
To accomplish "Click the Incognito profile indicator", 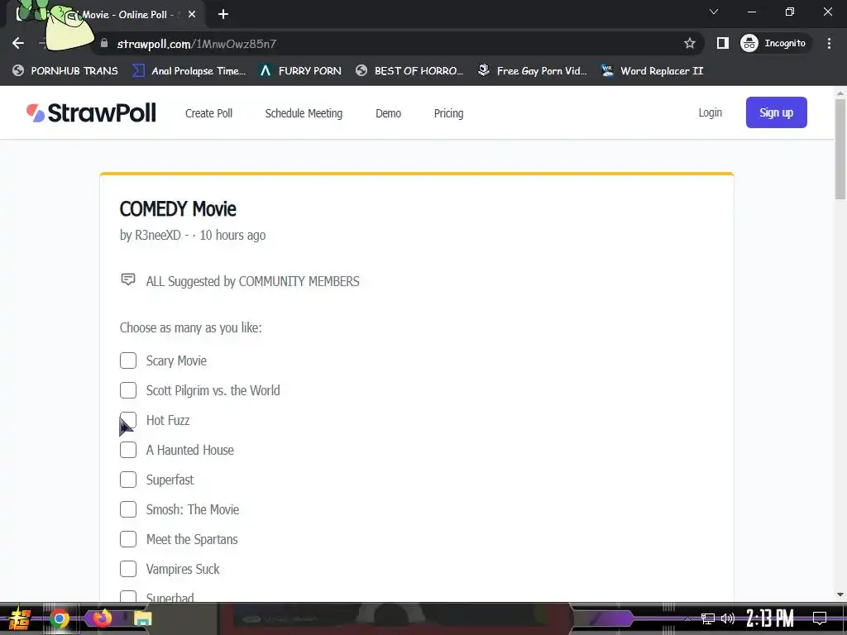I will pyautogui.click(x=774, y=43).
